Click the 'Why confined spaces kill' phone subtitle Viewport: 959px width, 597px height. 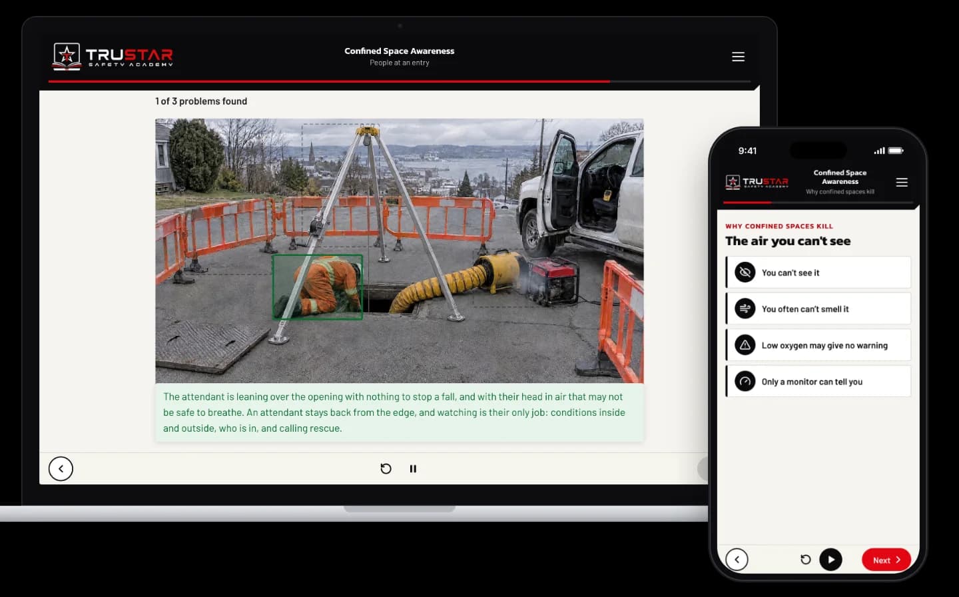tap(840, 192)
